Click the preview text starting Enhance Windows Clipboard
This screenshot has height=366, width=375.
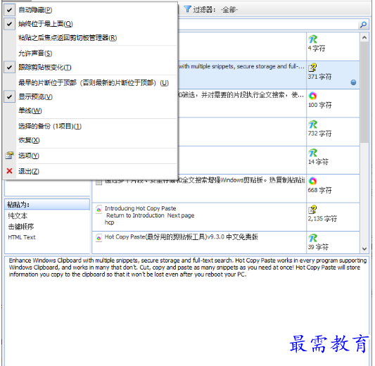[x=187, y=267]
